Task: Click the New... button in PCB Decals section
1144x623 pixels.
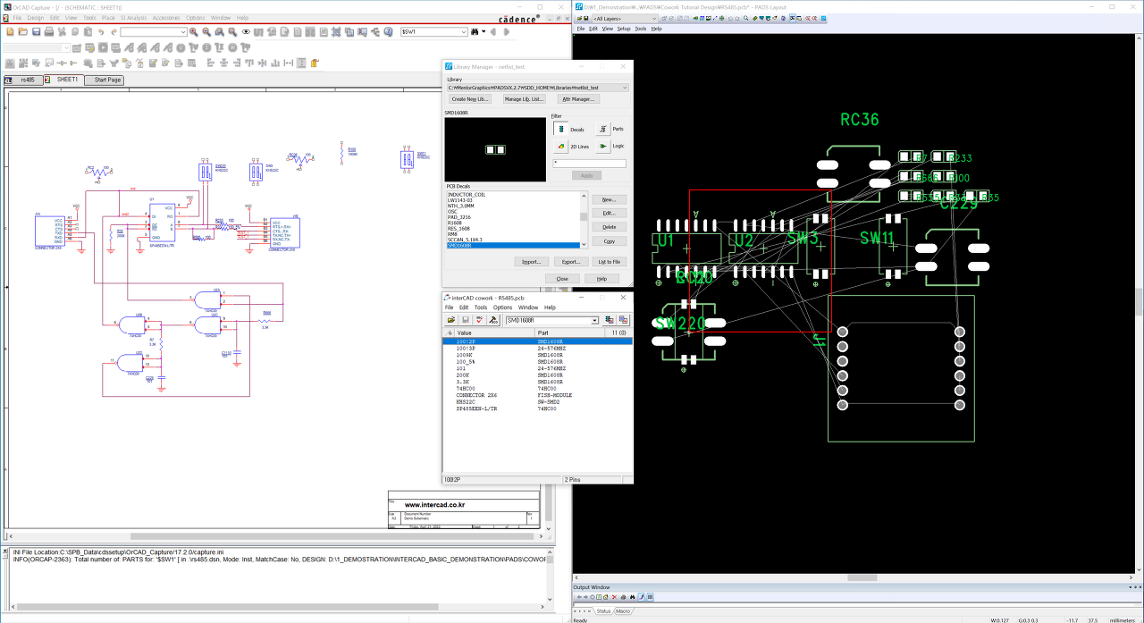Action: pos(609,199)
